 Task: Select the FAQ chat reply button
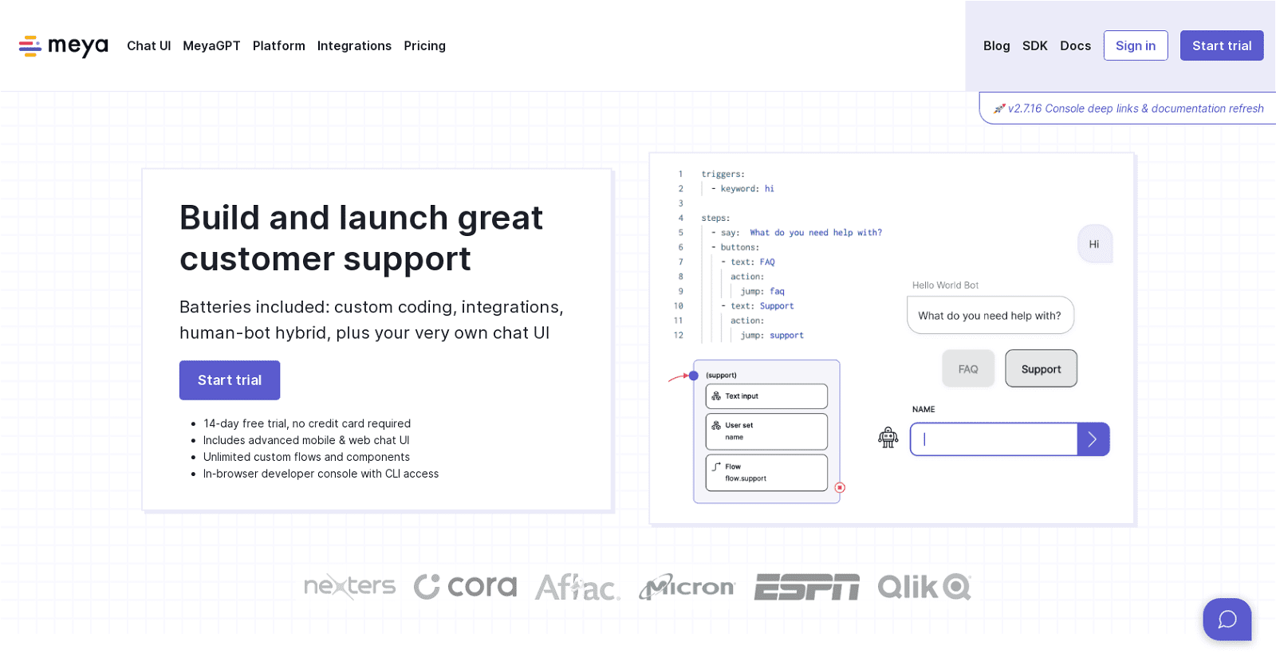[x=968, y=368]
